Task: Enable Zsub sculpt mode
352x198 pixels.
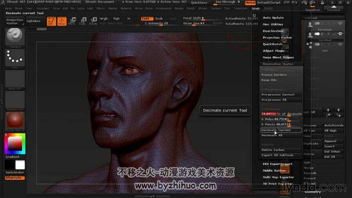Action: 159,19
